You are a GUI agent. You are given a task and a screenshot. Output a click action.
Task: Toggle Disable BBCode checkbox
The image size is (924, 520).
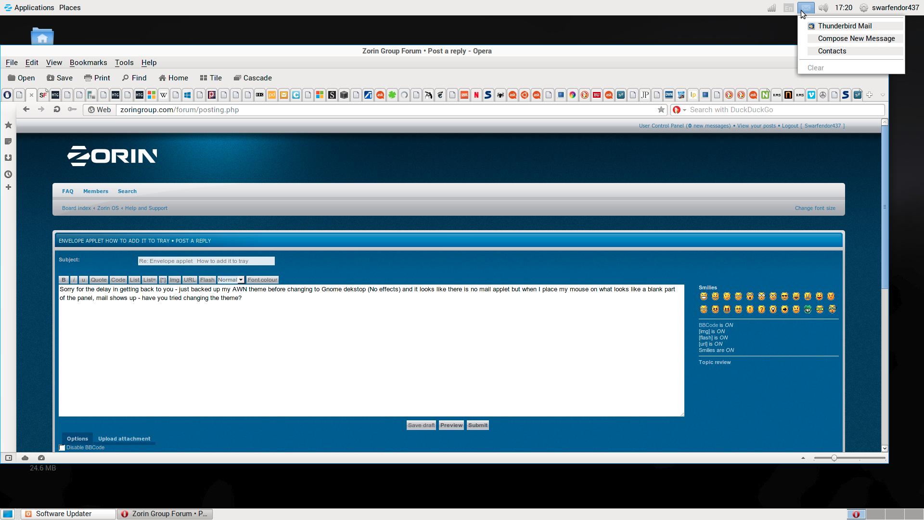click(62, 448)
